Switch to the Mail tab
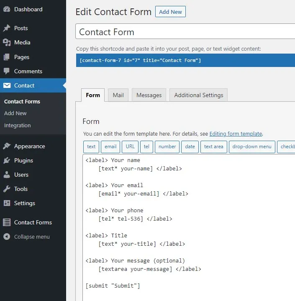 tap(118, 95)
